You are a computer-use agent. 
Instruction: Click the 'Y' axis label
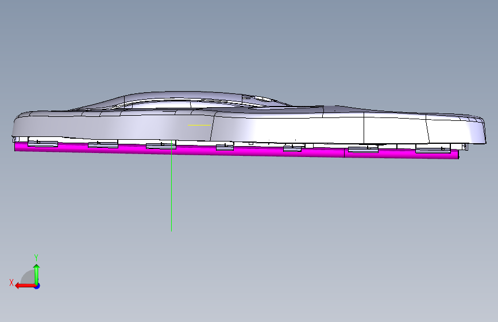[x=36, y=258]
